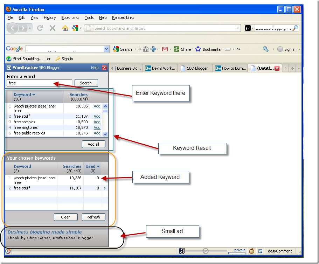The image size is (319, 264).
Task: Click the keyword results scrollbar down arrow
Action: click(x=105, y=134)
